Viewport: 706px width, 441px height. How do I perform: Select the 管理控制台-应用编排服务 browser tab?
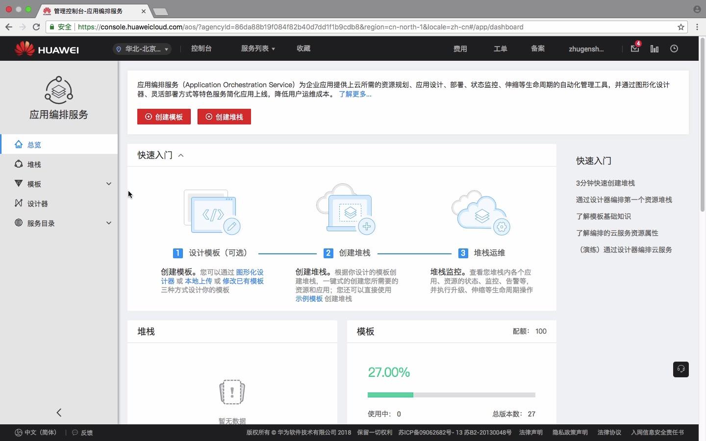[93, 11]
